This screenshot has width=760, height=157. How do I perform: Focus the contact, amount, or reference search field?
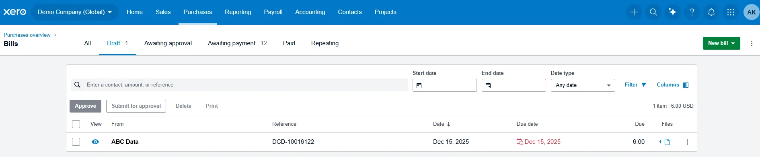click(239, 85)
